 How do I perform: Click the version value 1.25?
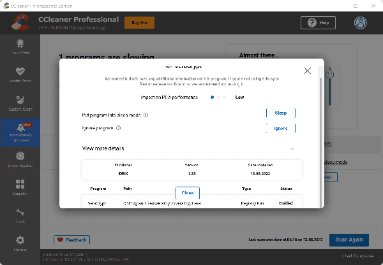191,174
